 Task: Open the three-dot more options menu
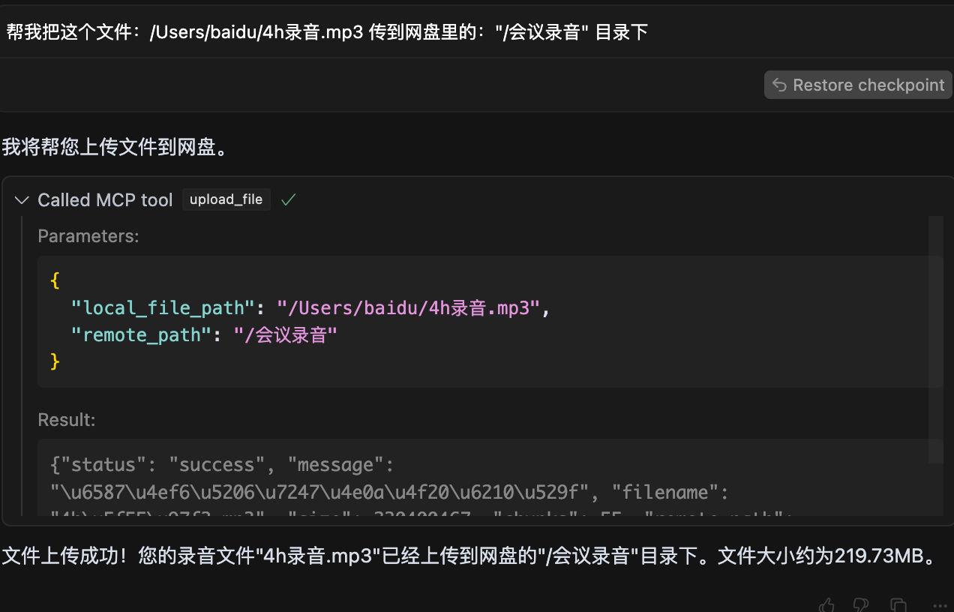938,604
